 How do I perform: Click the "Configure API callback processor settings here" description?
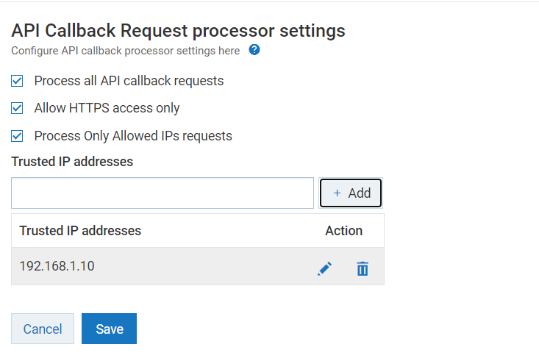(125, 51)
